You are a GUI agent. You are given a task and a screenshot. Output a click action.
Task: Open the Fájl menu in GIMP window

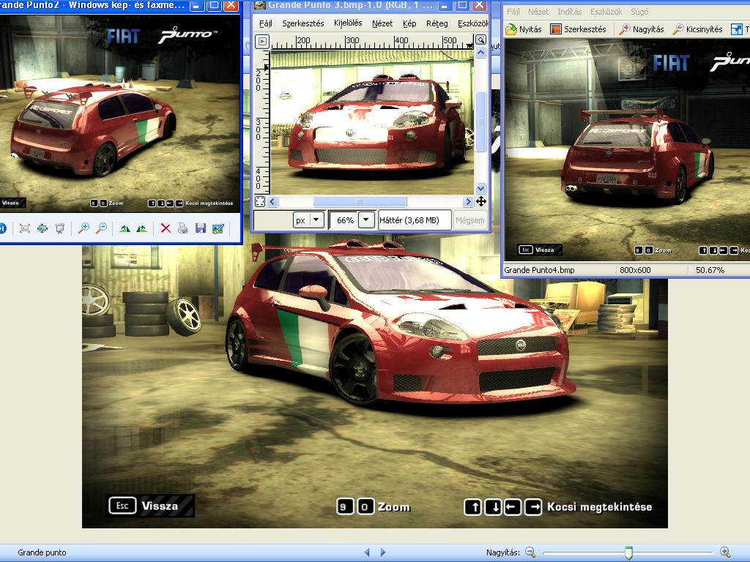click(265, 23)
